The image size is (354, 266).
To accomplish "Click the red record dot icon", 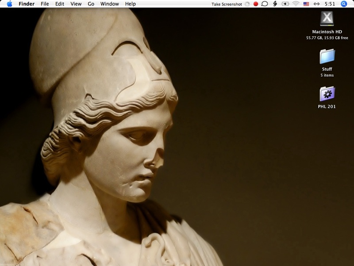I will click(x=256, y=4).
